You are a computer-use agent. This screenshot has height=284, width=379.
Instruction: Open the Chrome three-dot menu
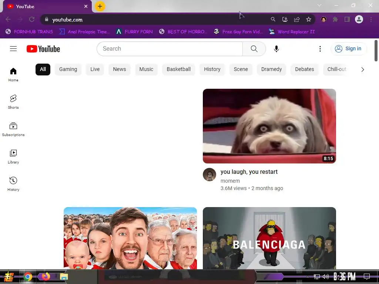371,19
